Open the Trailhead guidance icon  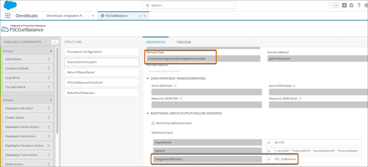click(351, 6)
